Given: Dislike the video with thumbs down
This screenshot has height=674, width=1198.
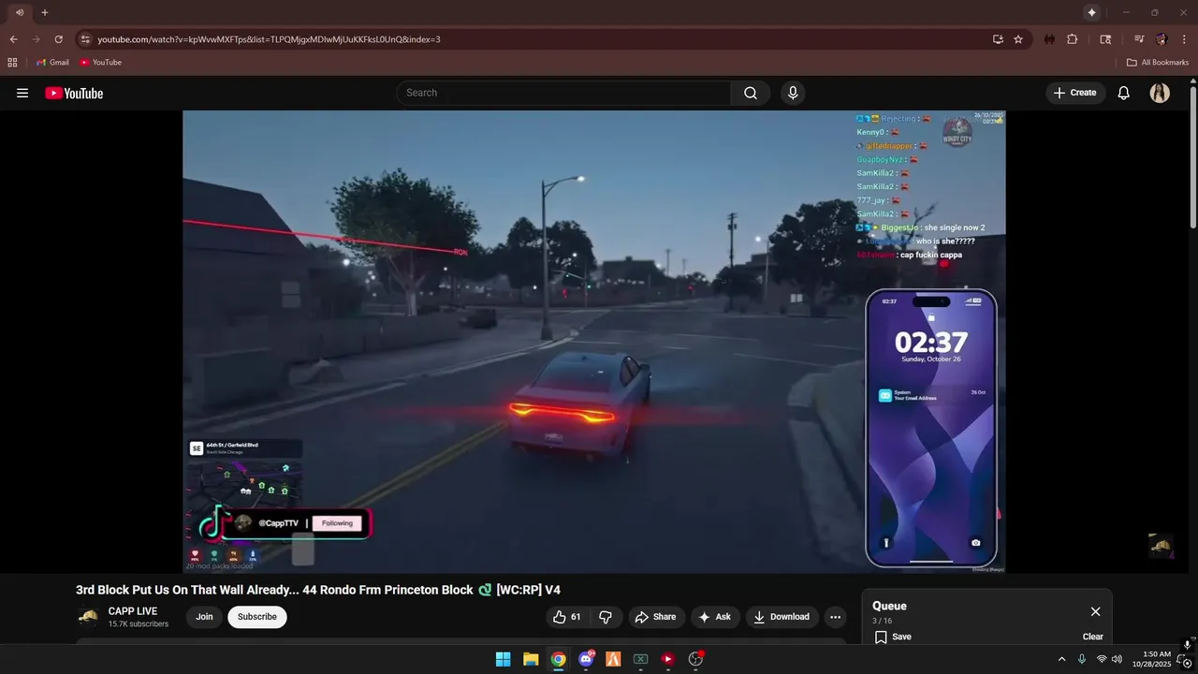Looking at the screenshot, I should coord(606,617).
